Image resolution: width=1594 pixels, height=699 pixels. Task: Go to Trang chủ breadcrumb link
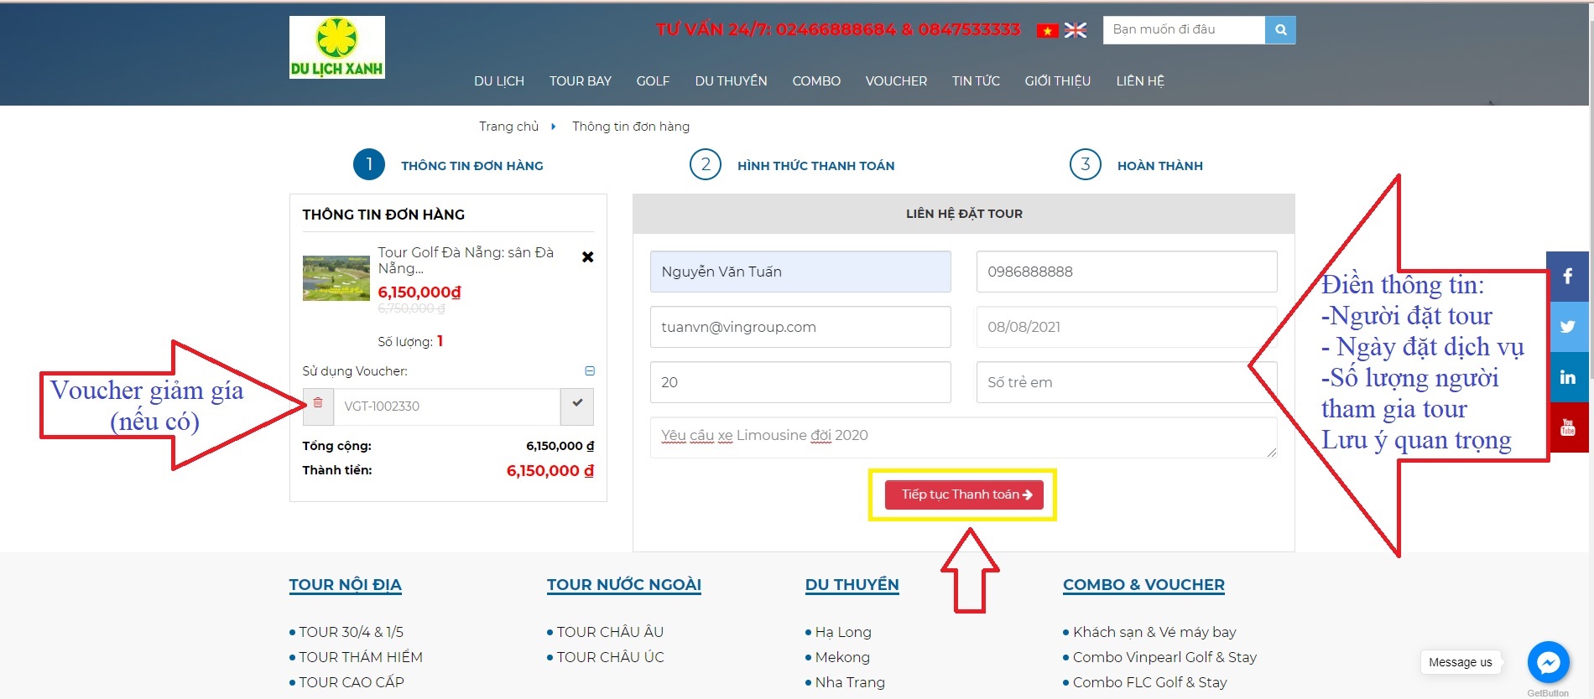click(508, 127)
